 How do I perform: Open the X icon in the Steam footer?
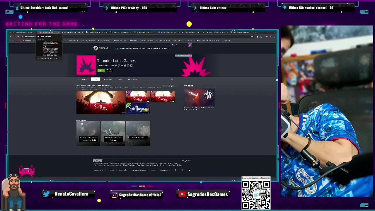click(x=182, y=170)
